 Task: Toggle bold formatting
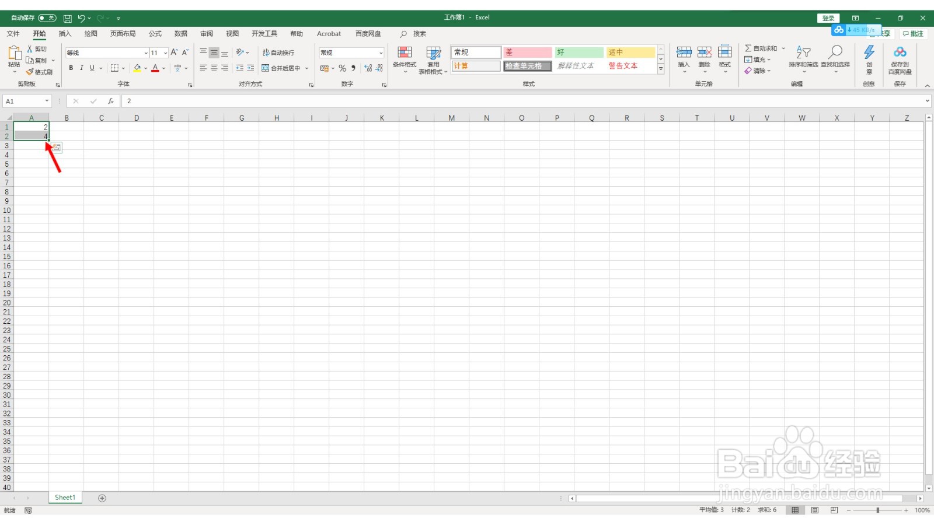(71, 68)
